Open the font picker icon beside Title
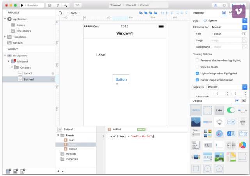250x176 pixels. (x=244, y=34)
